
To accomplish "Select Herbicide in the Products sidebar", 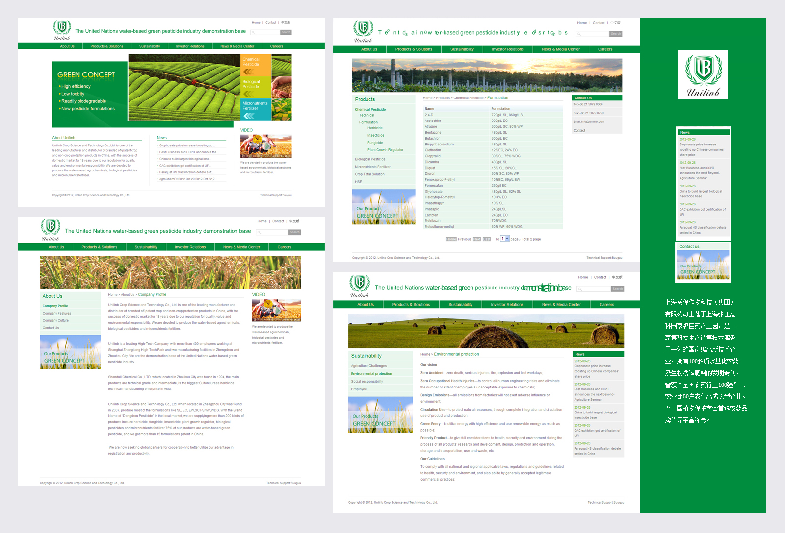I will click(x=375, y=128).
